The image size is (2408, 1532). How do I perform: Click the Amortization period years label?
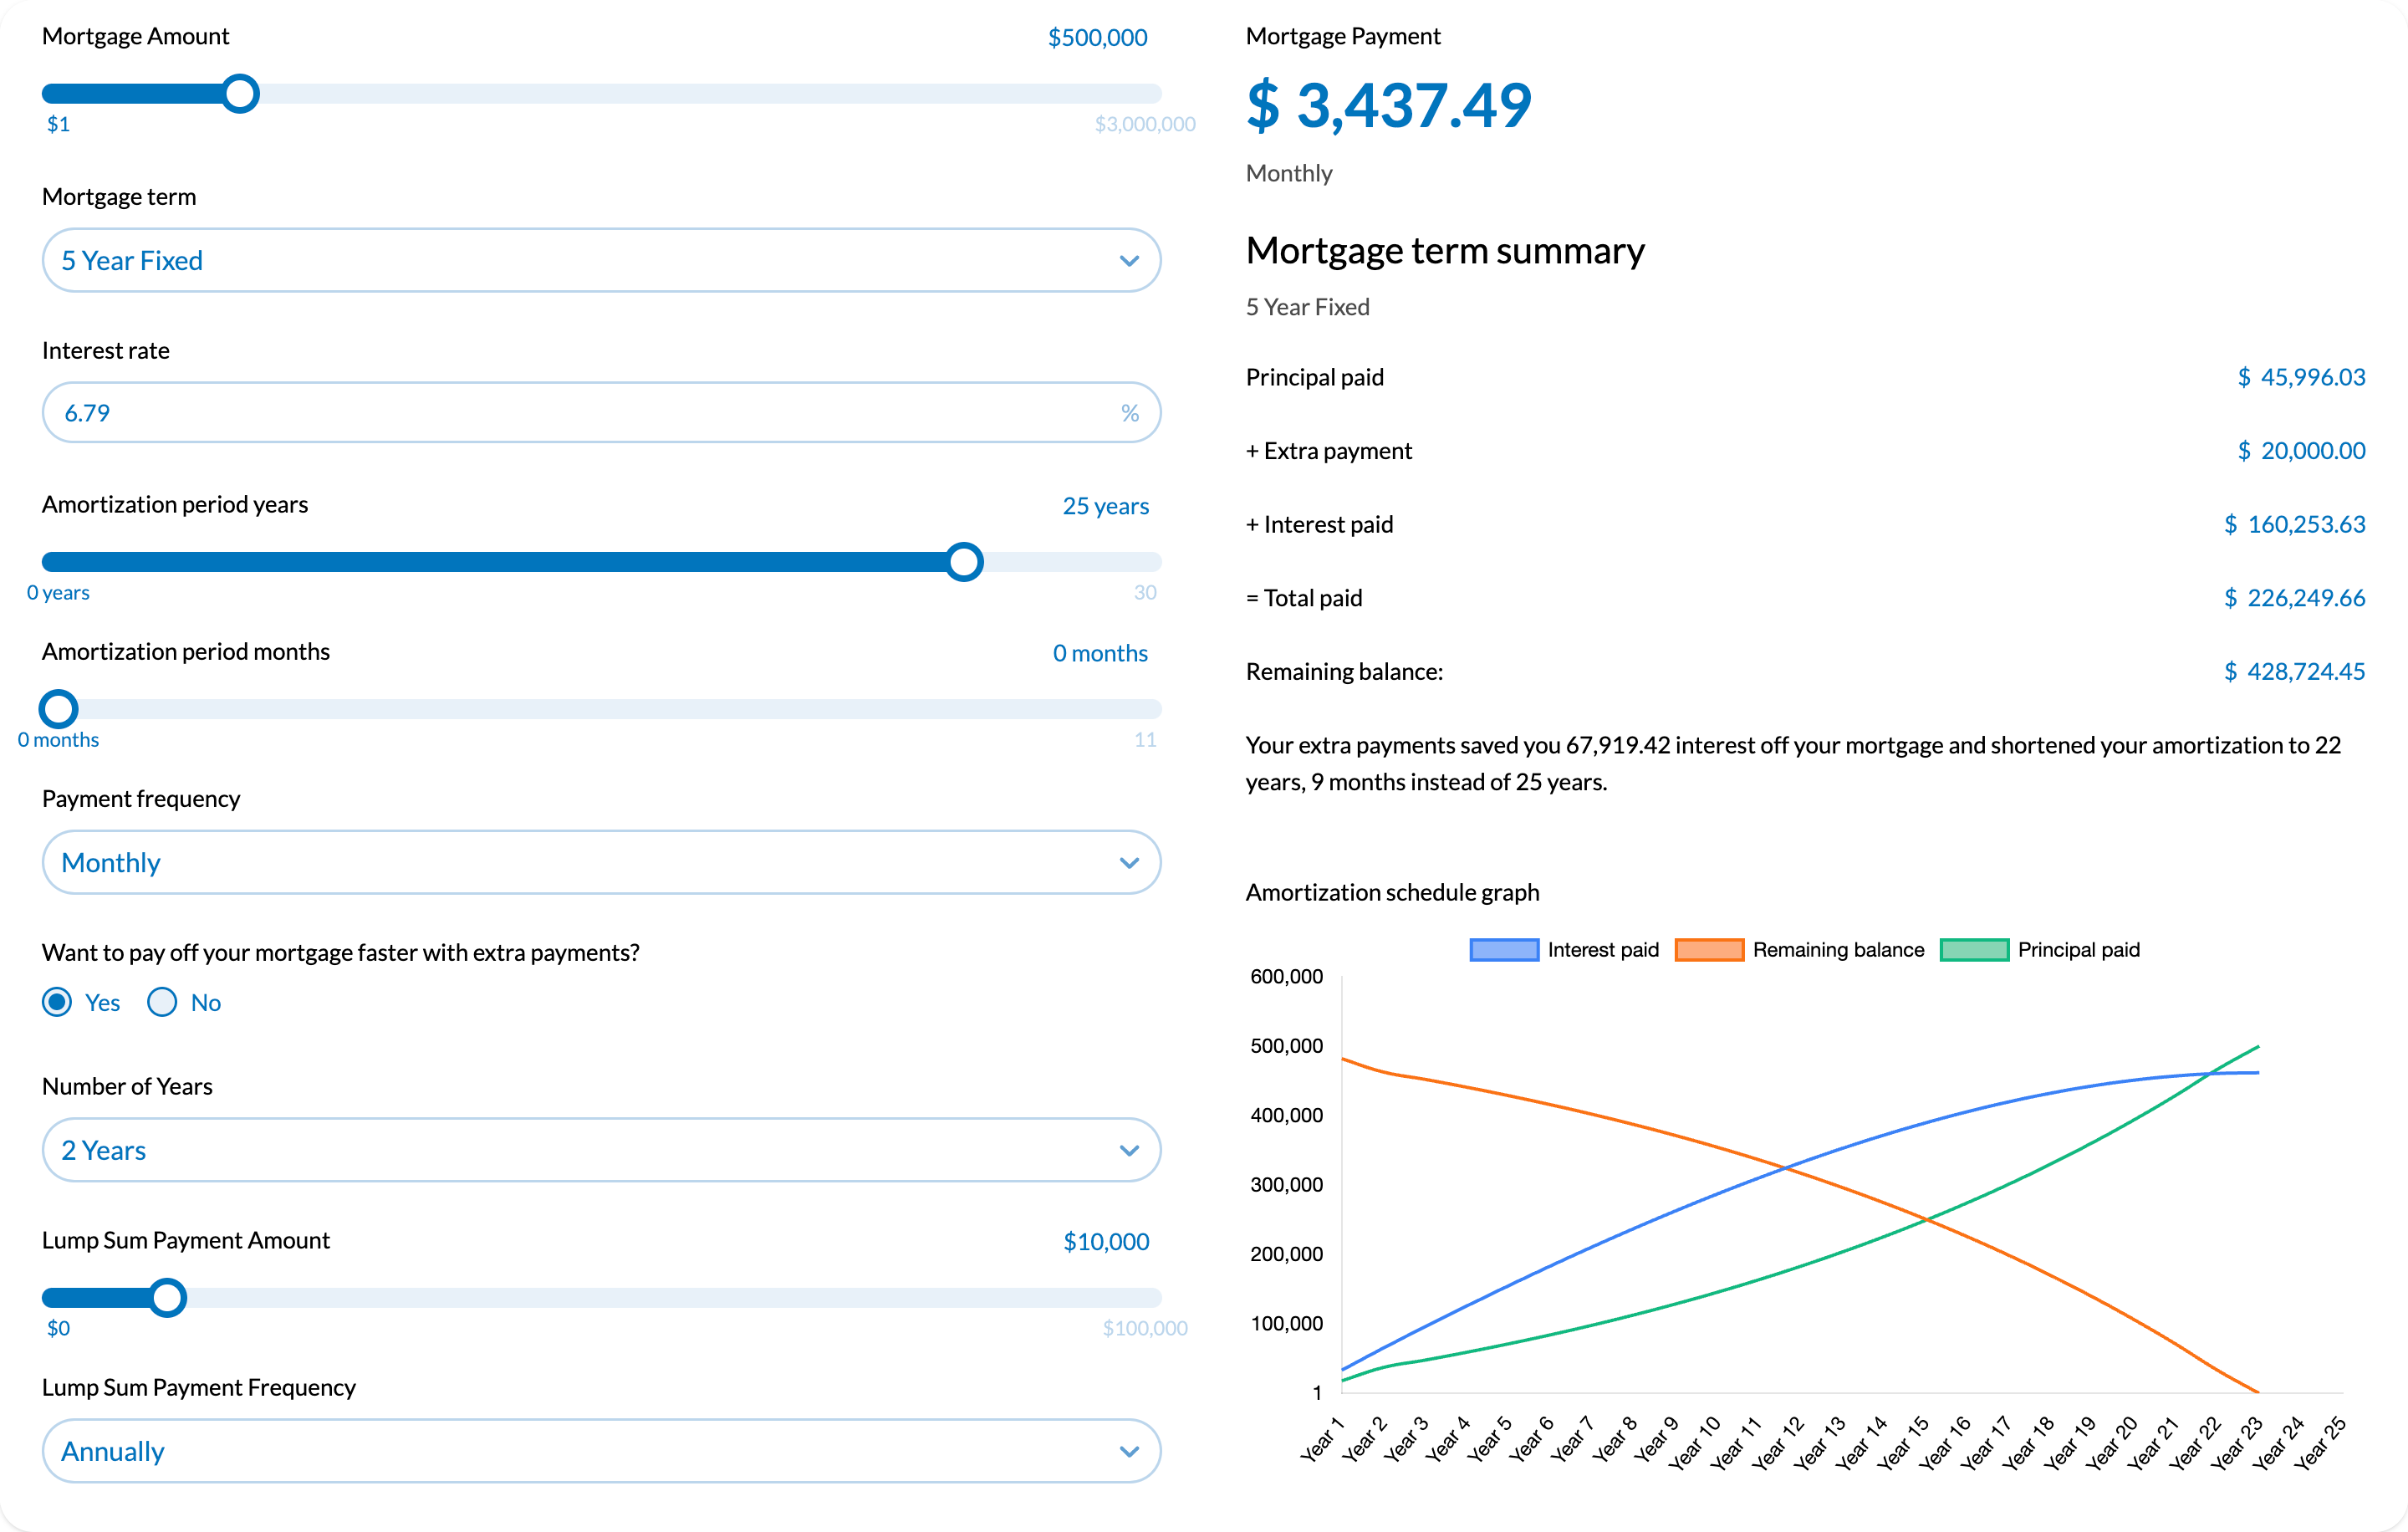click(176, 505)
